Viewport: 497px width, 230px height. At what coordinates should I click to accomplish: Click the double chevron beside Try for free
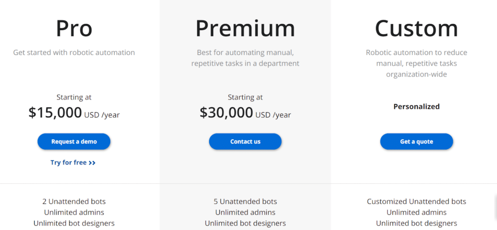[92, 163]
